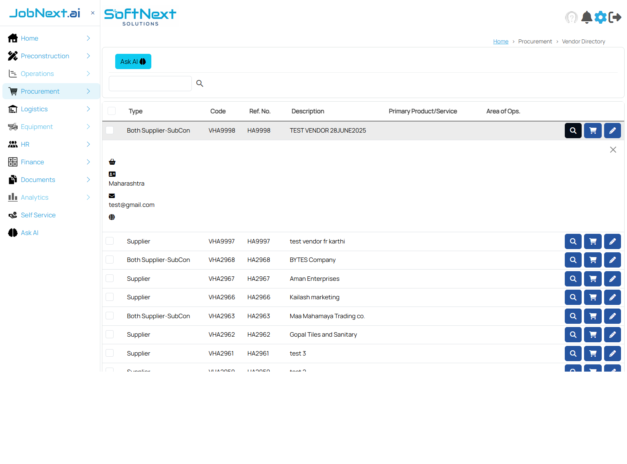Image resolution: width=627 pixels, height=464 pixels.
Task: Open details for TEST VENDOR 28JUNE2025 via magnifier icon
Action: coord(573,130)
